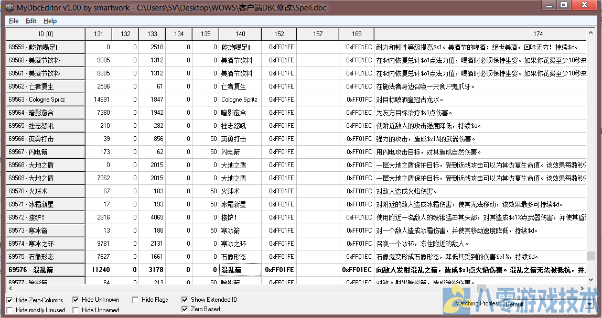This screenshot has width=602, height=318.
Task: Select row header 69574 - 寒冰之环
Action: pyautogui.click(x=45, y=243)
